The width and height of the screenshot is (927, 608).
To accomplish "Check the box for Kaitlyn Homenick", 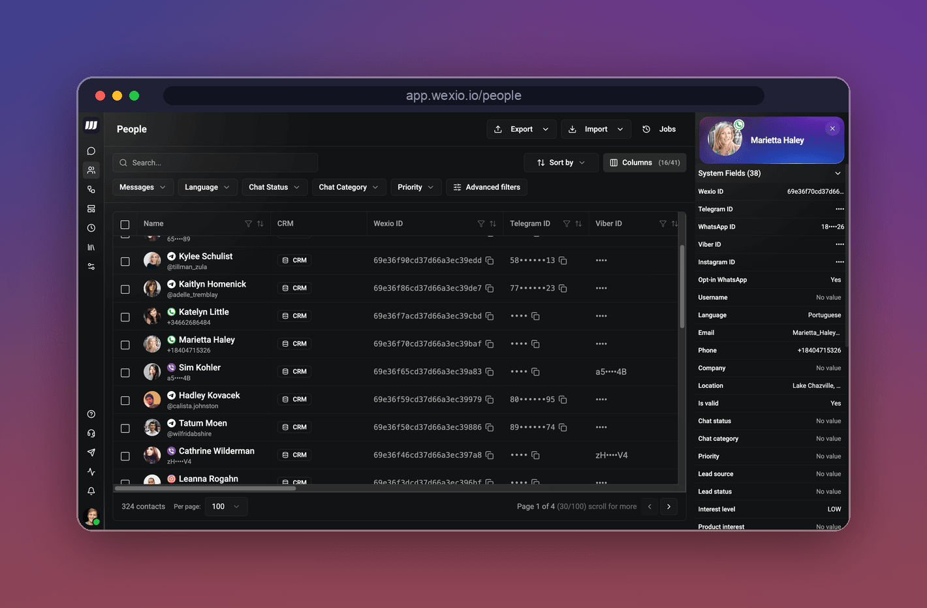I will 125,289.
